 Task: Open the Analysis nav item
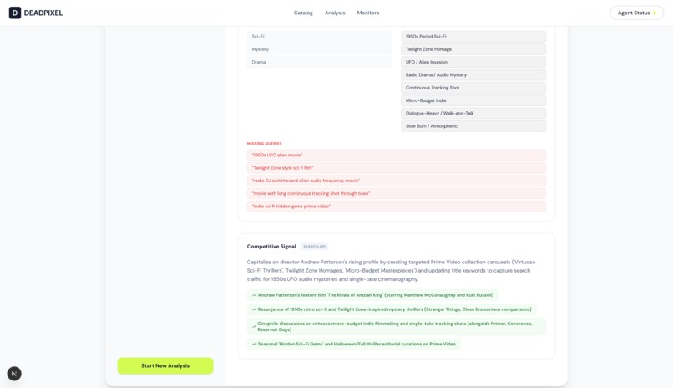[335, 13]
